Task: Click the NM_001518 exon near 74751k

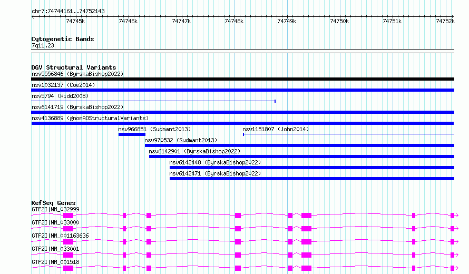Action: [x=414, y=268]
